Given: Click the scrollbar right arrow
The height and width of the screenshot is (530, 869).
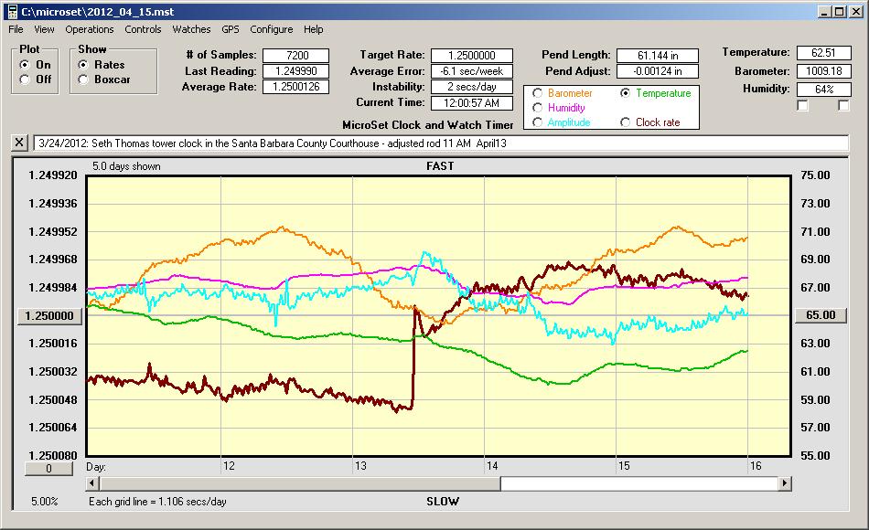Looking at the screenshot, I should pos(784,483).
